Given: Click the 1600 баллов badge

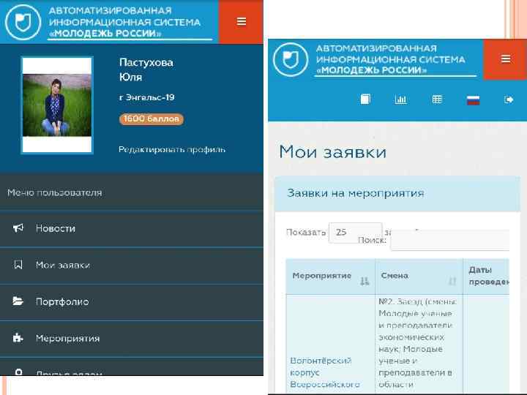Looking at the screenshot, I should [152, 119].
